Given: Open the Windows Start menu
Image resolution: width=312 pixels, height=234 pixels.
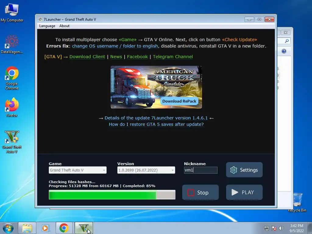Looking at the screenshot, I should point(8,228).
